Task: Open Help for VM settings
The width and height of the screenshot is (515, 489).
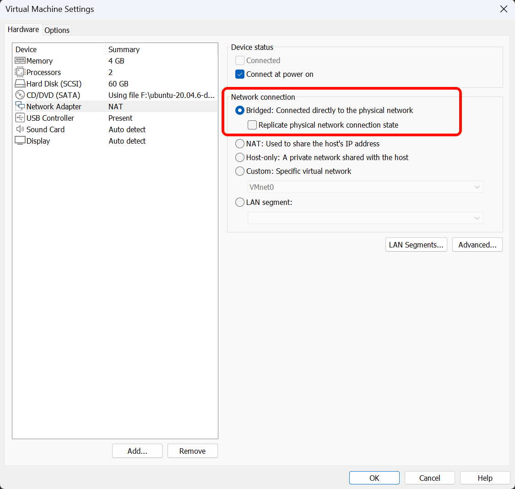Action: 485,478
